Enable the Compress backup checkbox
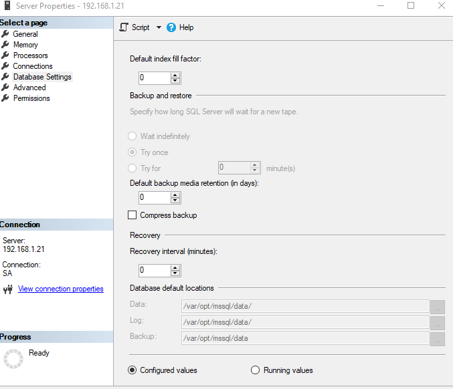The image size is (453, 389). 132,215
